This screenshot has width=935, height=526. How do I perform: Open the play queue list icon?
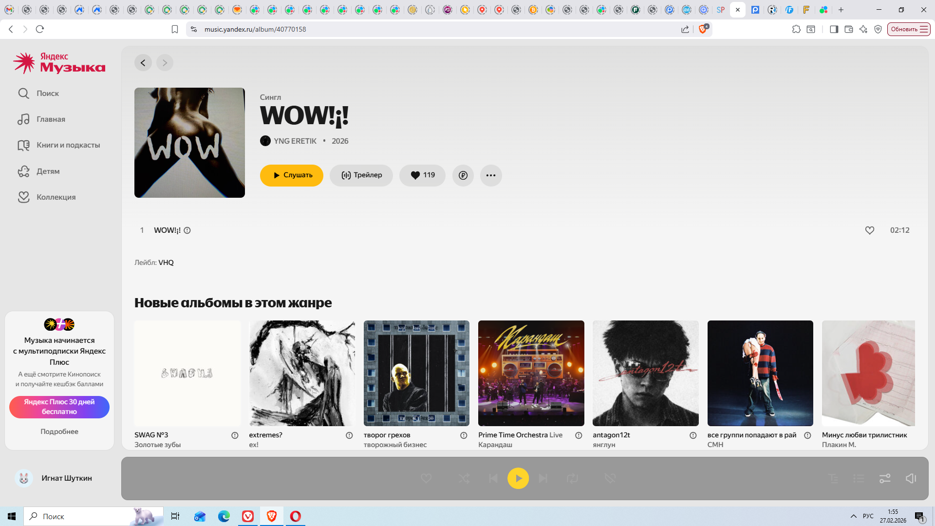click(859, 478)
